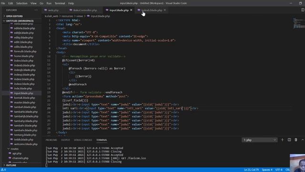Open channels.php under routes

(20, 158)
